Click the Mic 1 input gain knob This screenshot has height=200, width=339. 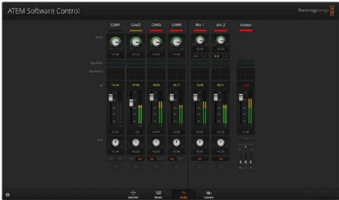(200, 40)
